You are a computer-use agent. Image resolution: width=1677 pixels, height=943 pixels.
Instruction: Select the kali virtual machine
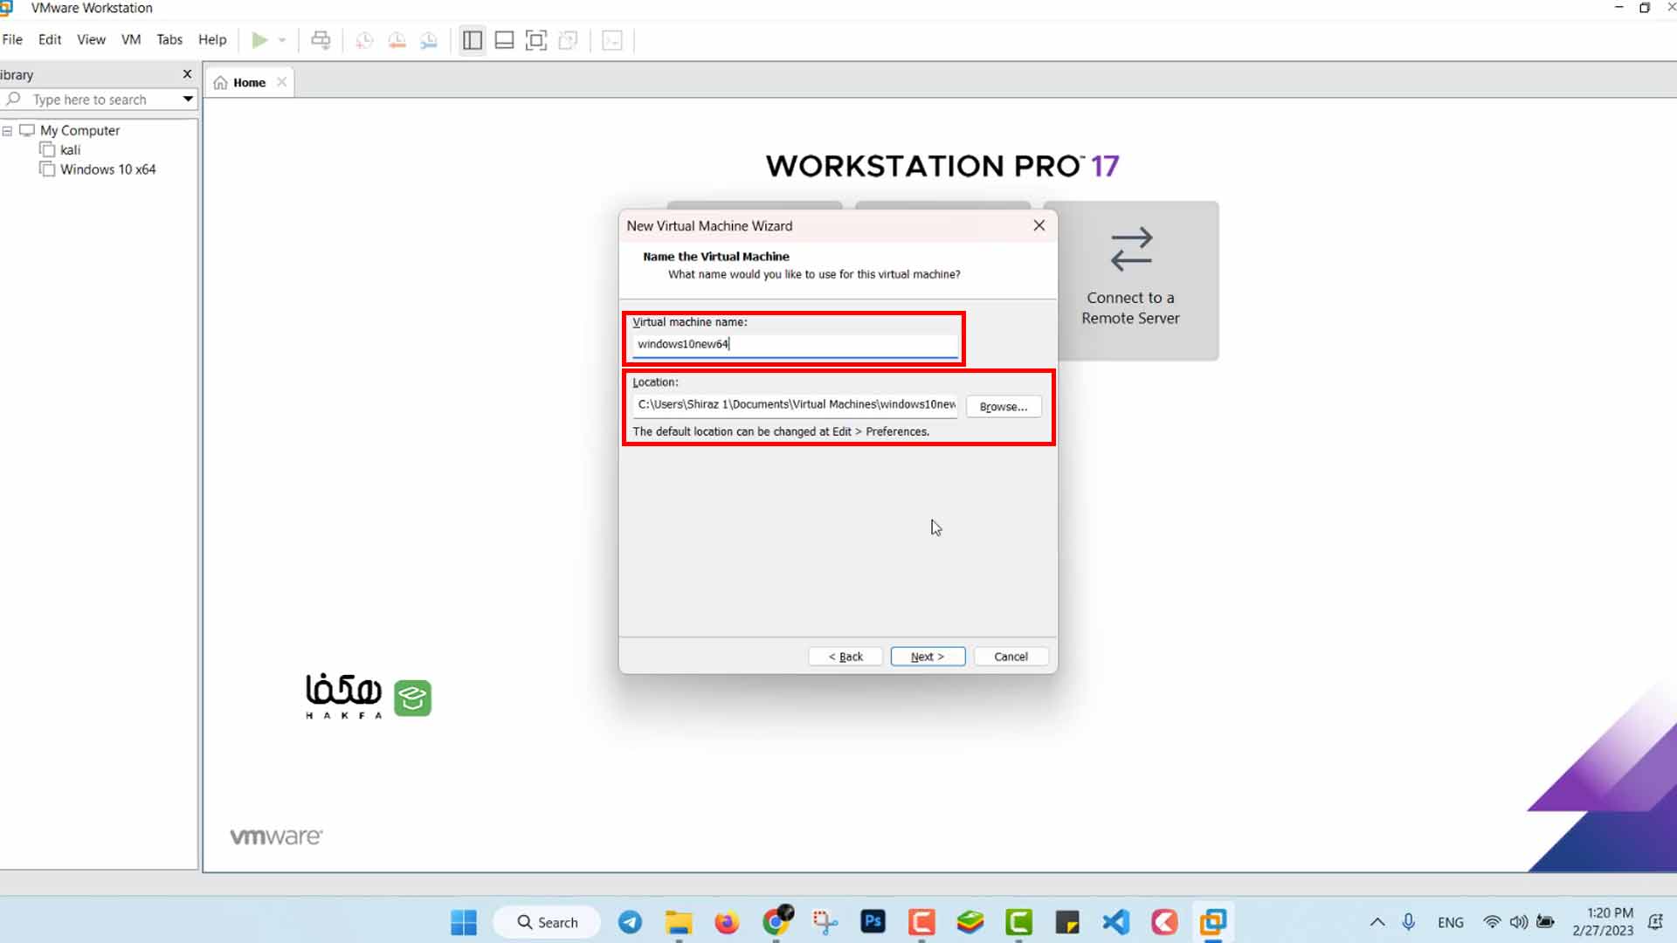(70, 150)
